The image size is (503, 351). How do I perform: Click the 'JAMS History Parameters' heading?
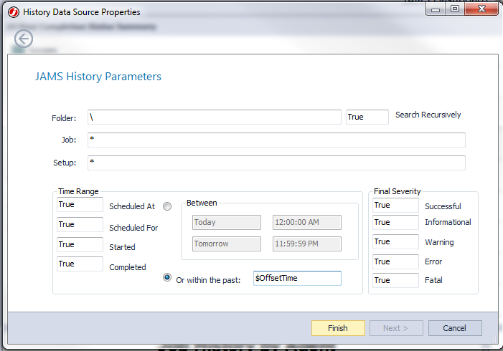[x=98, y=77]
